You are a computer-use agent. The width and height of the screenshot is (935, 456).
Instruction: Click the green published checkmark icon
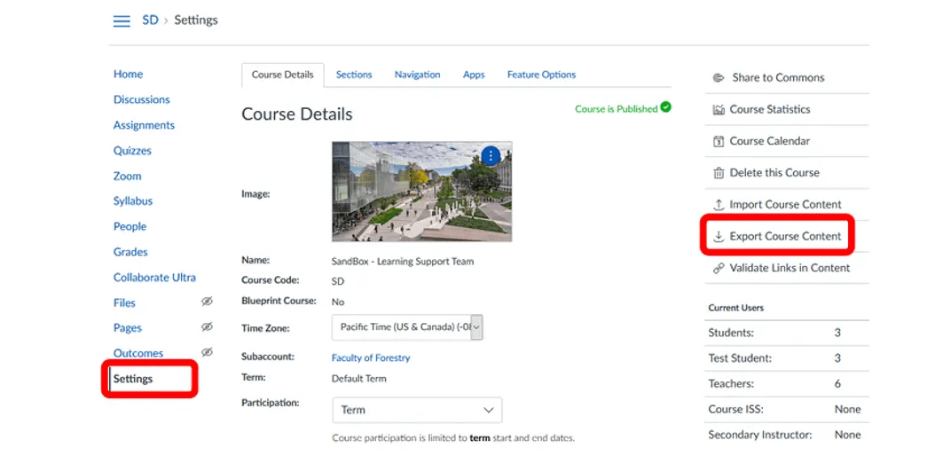(x=665, y=107)
